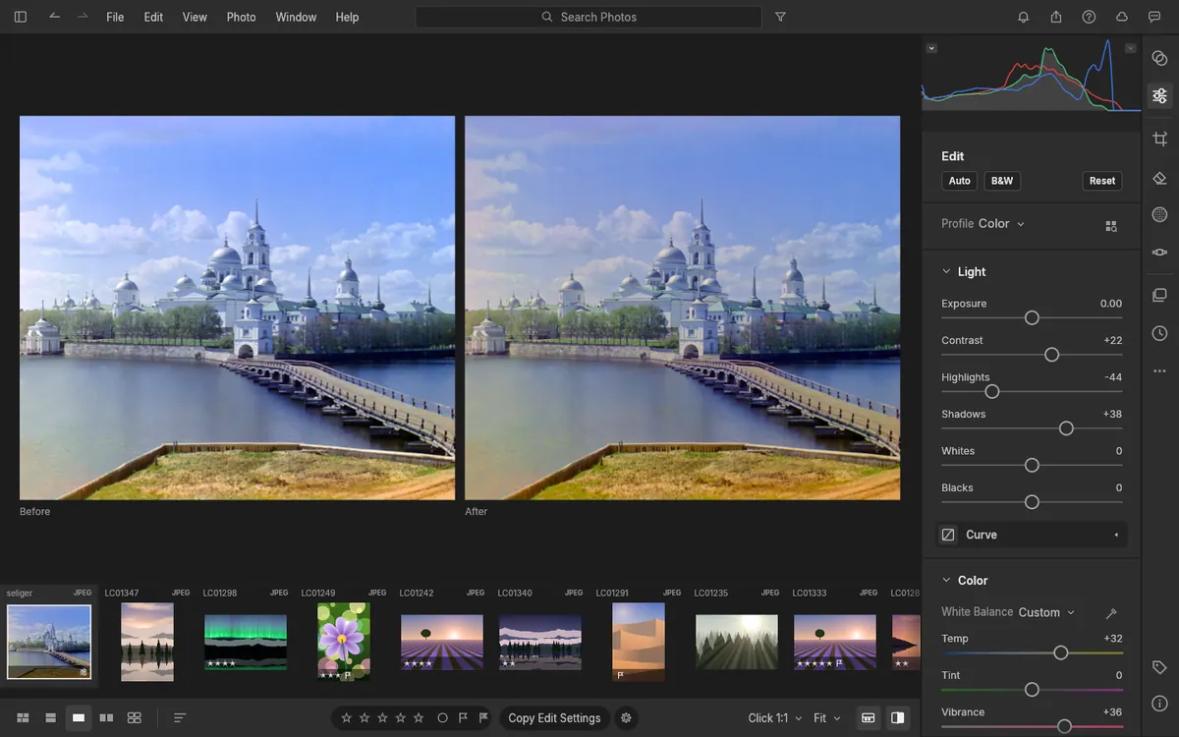Open the Versions panel icon

(1159, 296)
